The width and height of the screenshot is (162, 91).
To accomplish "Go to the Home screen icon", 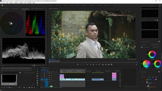I will [x=2, y=5].
